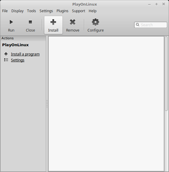Click the plus icon beside Install a program
The height and width of the screenshot is (172, 169).
point(6,54)
